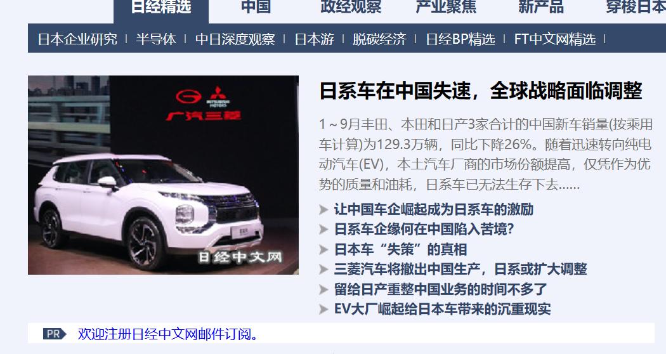The height and width of the screenshot is (354, 666).
Task: Open 日本企业研究 submenu item
Action: [77, 39]
